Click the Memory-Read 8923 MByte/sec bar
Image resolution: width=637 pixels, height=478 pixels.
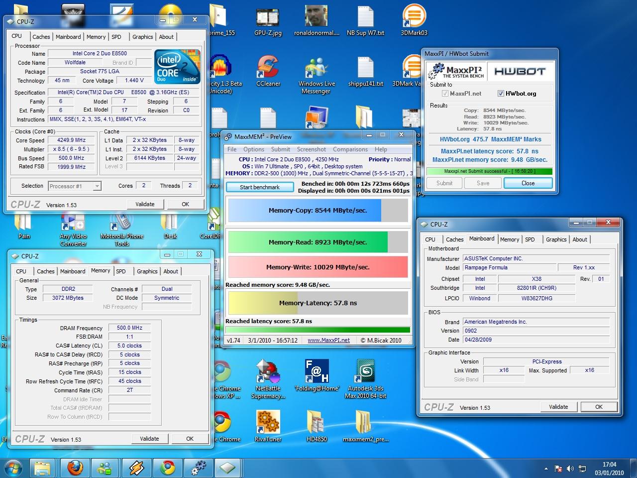point(318,242)
